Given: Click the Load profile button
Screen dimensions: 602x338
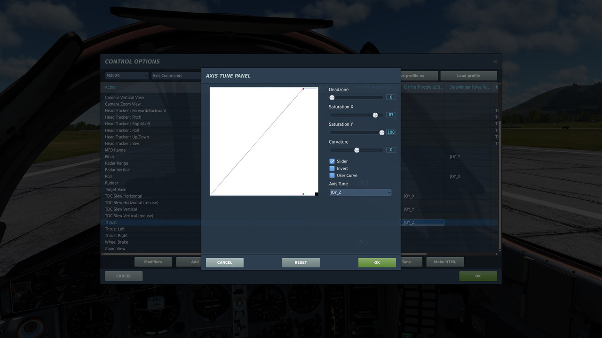Looking at the screenshot, I should (468, 75).
